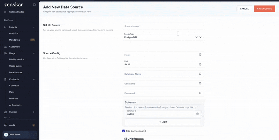The height and width of the screenshot is (140, 279).
Task: Click the Contracts document icon
Action: pos(5,79)
